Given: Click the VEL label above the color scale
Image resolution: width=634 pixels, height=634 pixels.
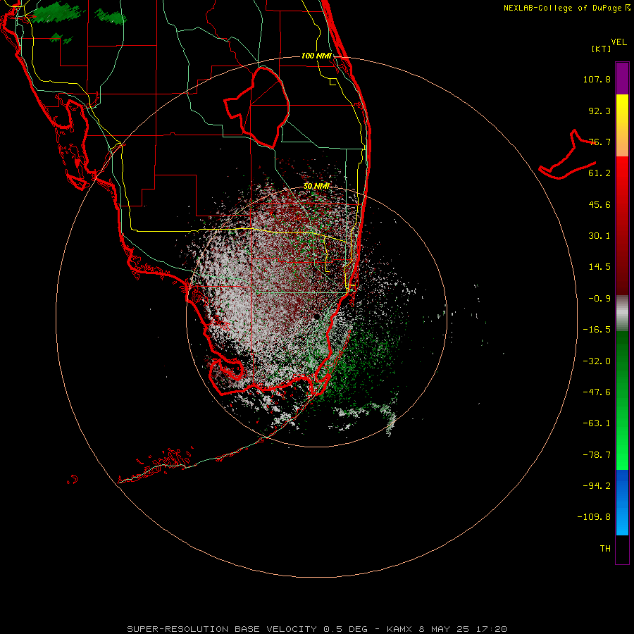Looking at the screenshot, I should pos(619,42).
